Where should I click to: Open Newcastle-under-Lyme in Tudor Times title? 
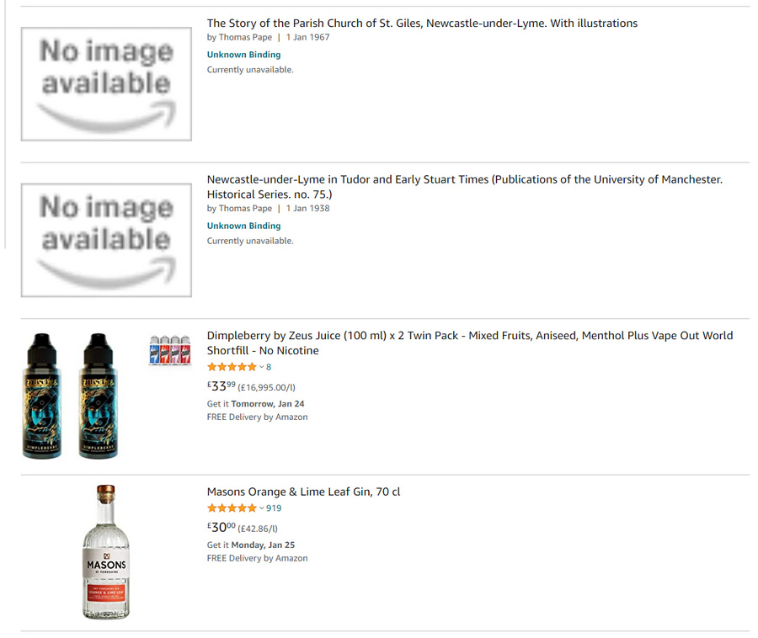[x=464, y=179]
